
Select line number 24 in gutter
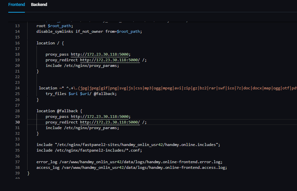[18, 88]
